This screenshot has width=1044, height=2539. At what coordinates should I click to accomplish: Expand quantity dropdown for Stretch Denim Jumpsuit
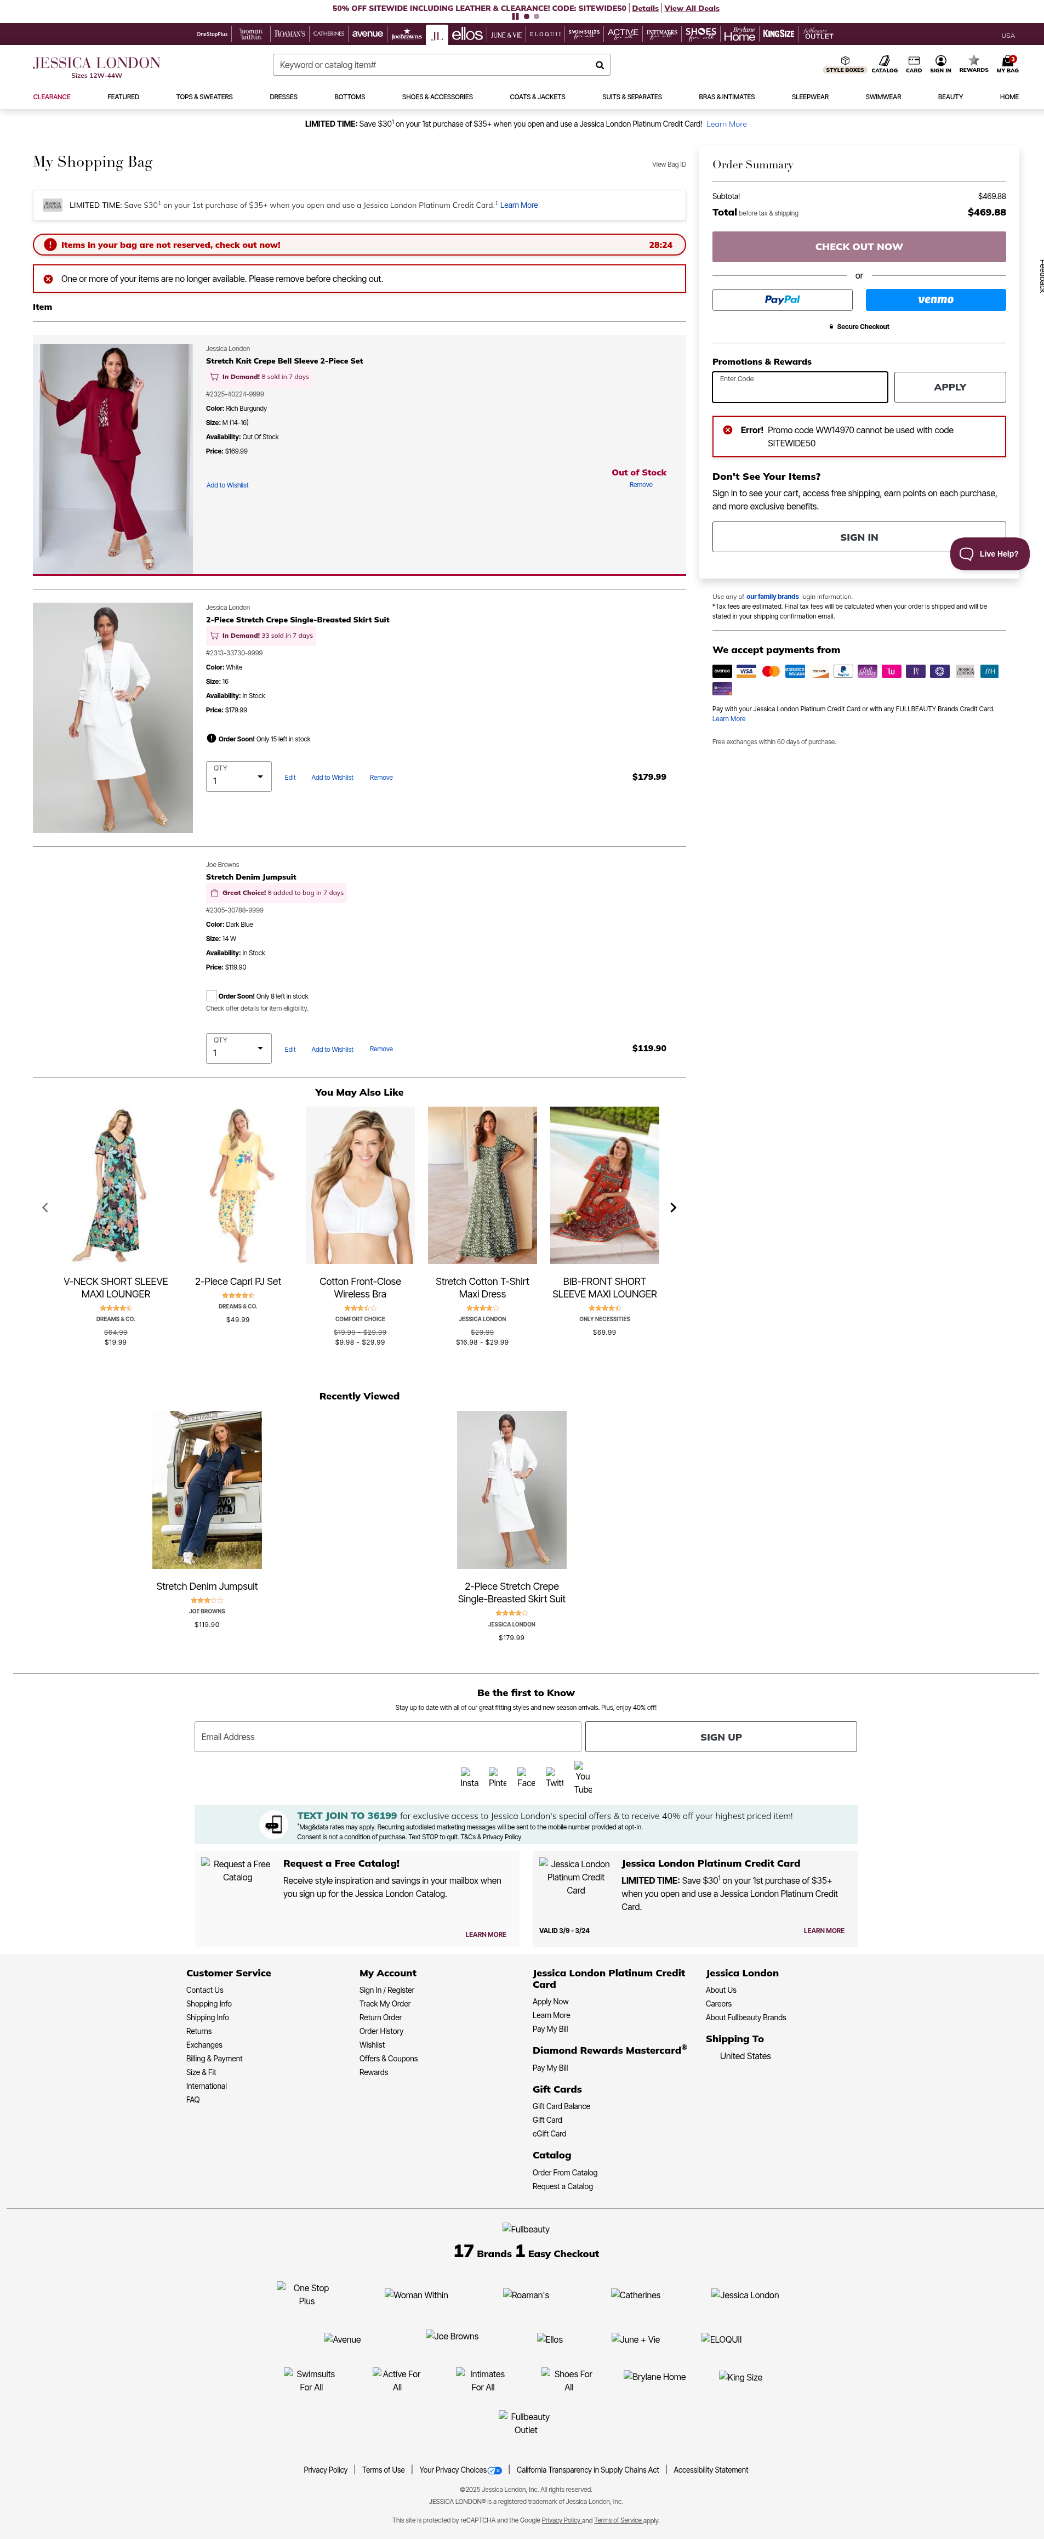pyautogui.click(x=238, y=1048)
